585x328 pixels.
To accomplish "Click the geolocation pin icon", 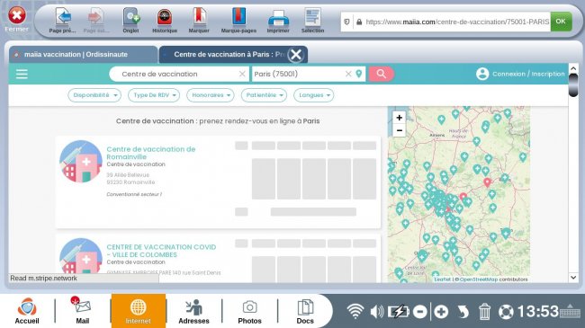I will (359, 74).
